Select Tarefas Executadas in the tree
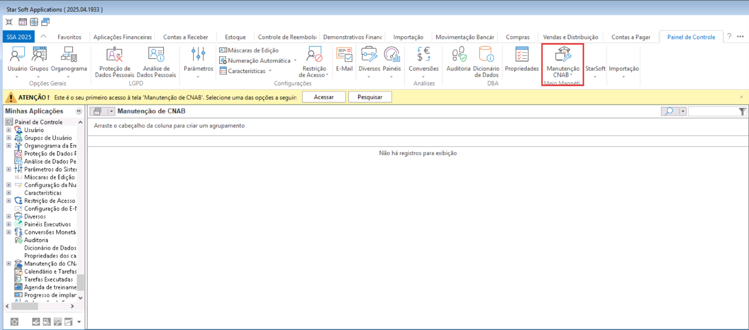Image resolution: width=749 pixels, height=330 pixels. pos(49,279)
